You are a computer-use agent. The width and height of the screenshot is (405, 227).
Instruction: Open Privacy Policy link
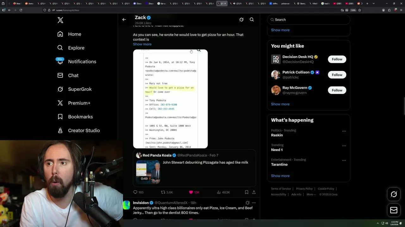(x=304, y=189)
